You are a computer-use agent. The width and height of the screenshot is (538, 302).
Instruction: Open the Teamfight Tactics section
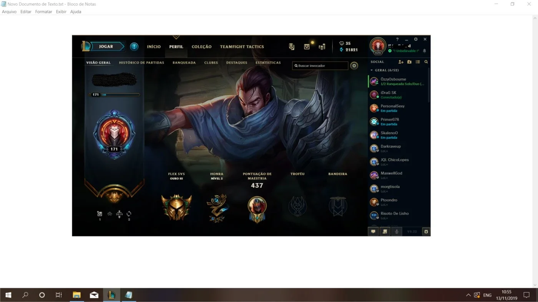pyautogui.click(x=242, y=47)
